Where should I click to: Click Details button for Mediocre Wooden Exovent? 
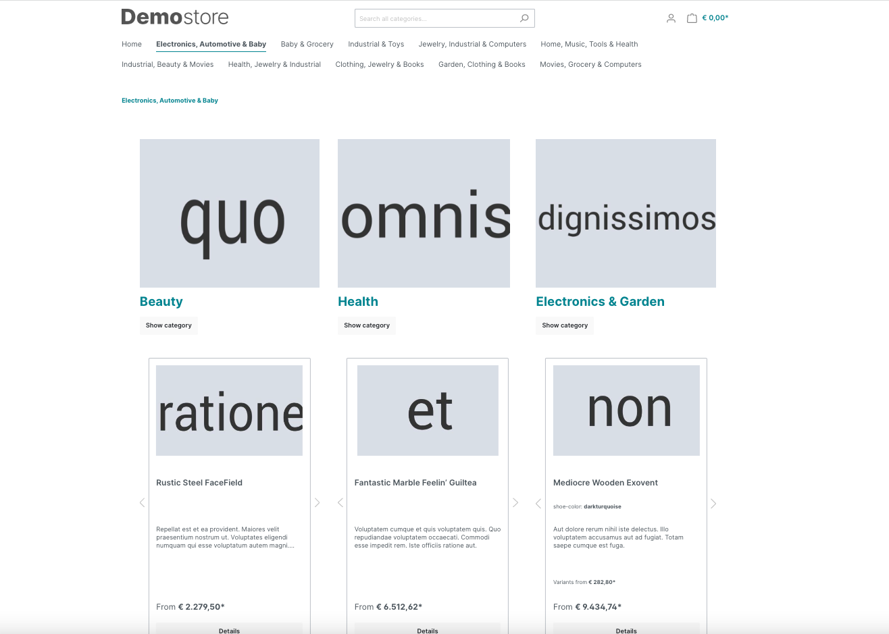[626, 629]
